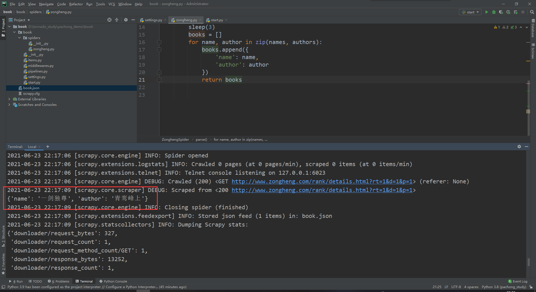Open the Database side panel

coord(533,28)
